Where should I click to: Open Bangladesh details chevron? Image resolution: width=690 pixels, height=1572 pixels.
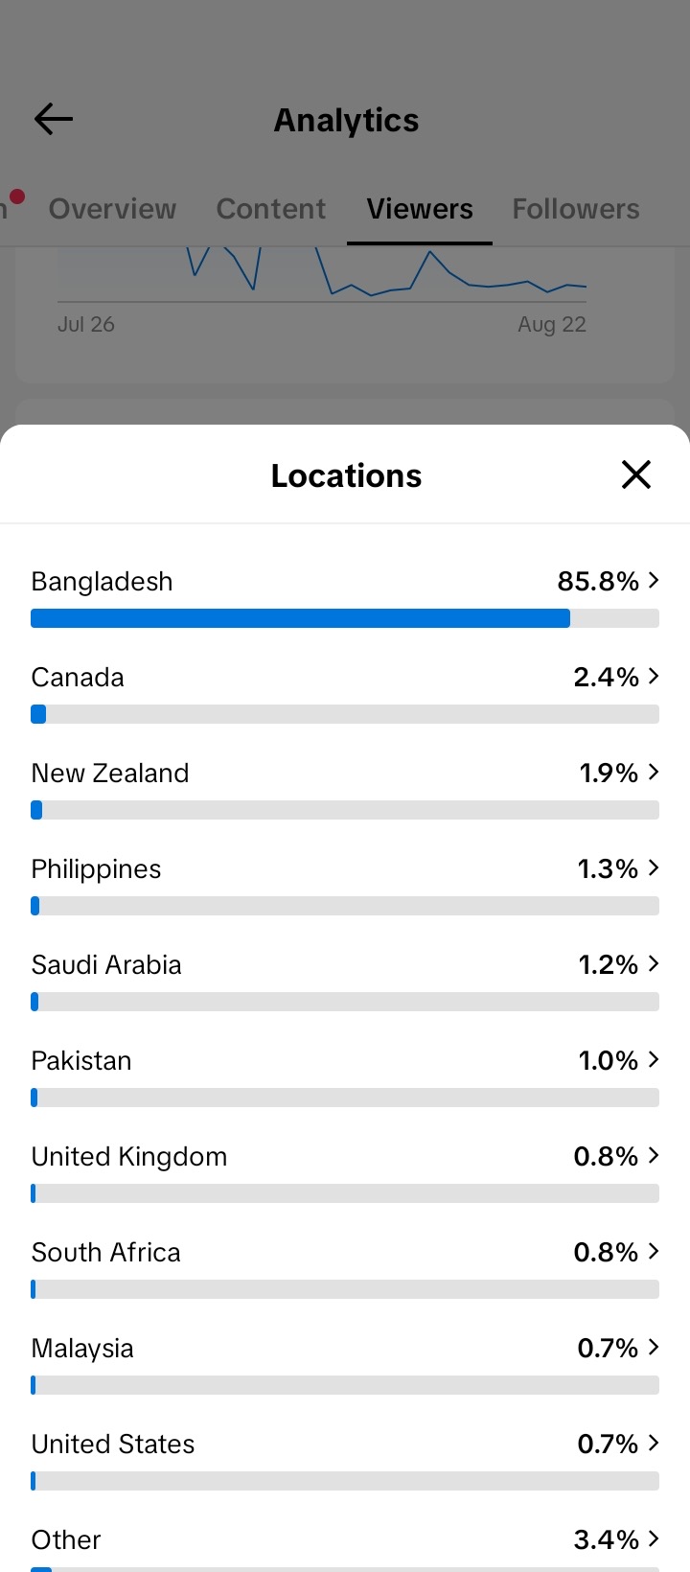(654, 580)
